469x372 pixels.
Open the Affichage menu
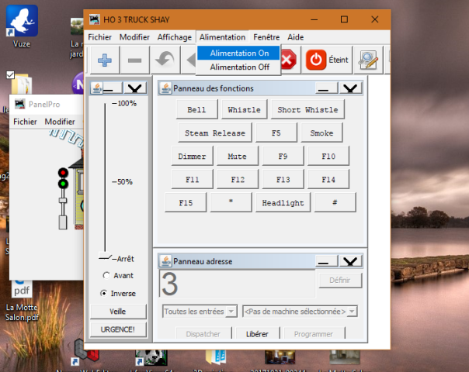point(174,36)
